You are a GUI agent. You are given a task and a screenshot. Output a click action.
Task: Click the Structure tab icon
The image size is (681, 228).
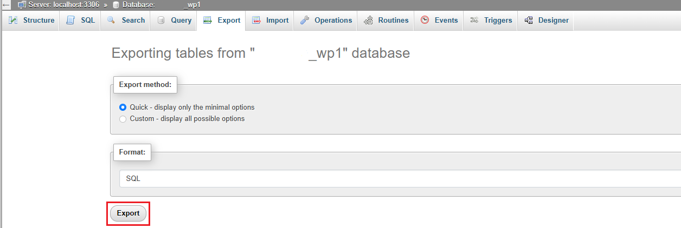pyautogui.click(x=13, y=21)
